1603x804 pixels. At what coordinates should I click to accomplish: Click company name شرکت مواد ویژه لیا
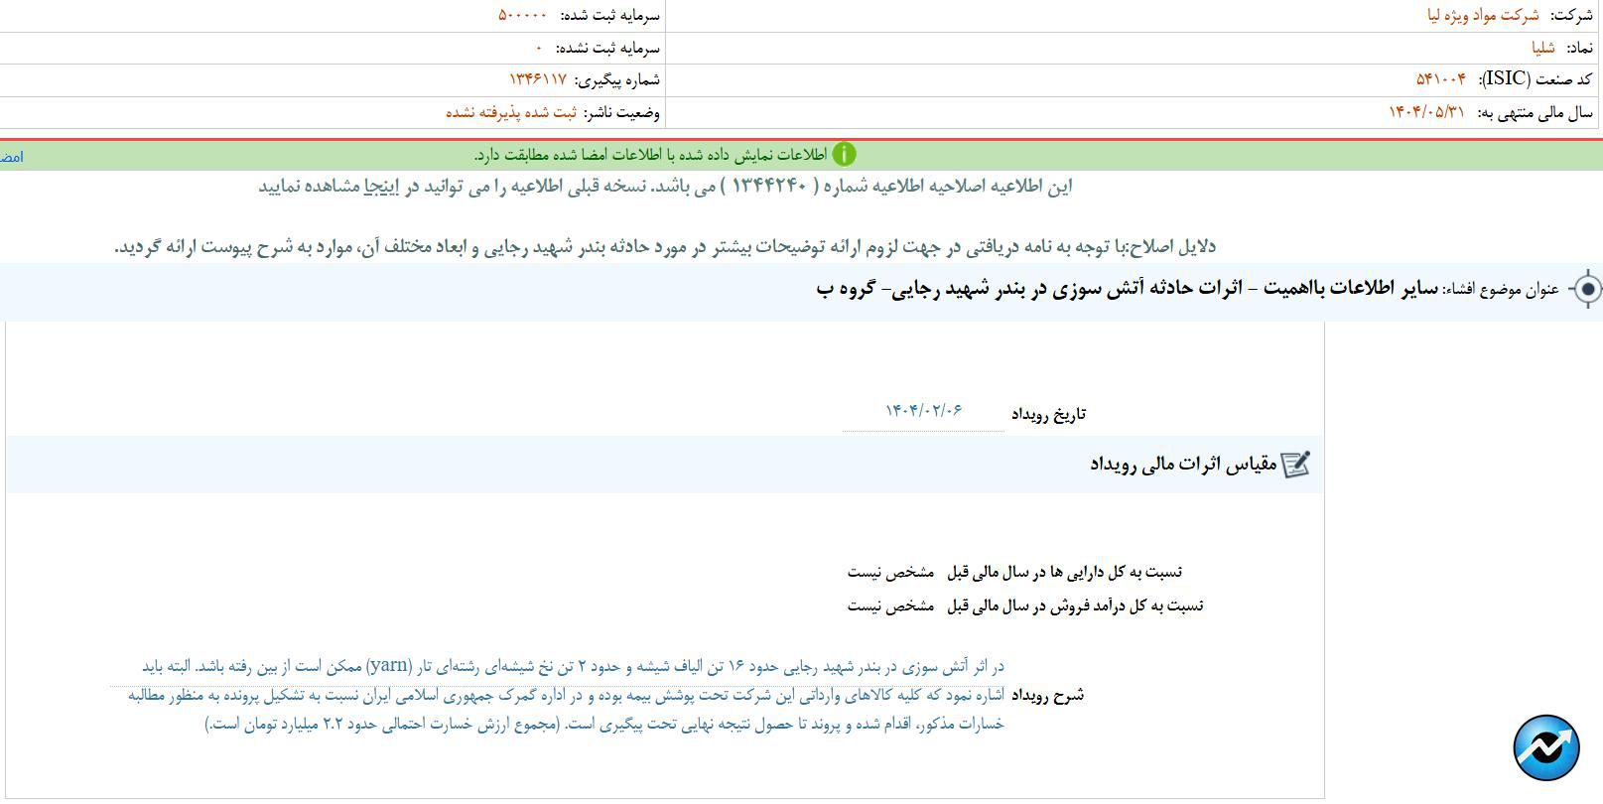pos(1483,16)
